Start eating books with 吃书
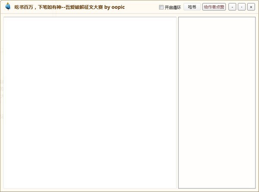Viewport: 259px width, 192px height. coord(192,7)
